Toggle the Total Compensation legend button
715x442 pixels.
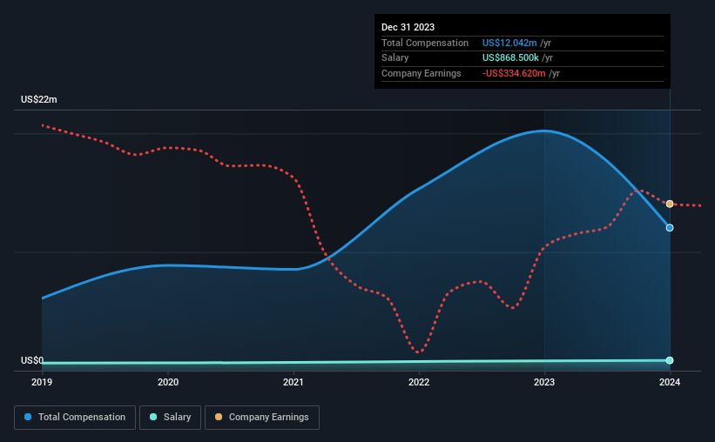coord(75,418)
